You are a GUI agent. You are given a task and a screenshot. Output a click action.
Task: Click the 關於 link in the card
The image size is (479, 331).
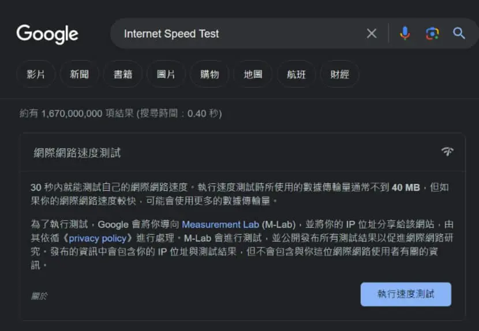point(39,296)
